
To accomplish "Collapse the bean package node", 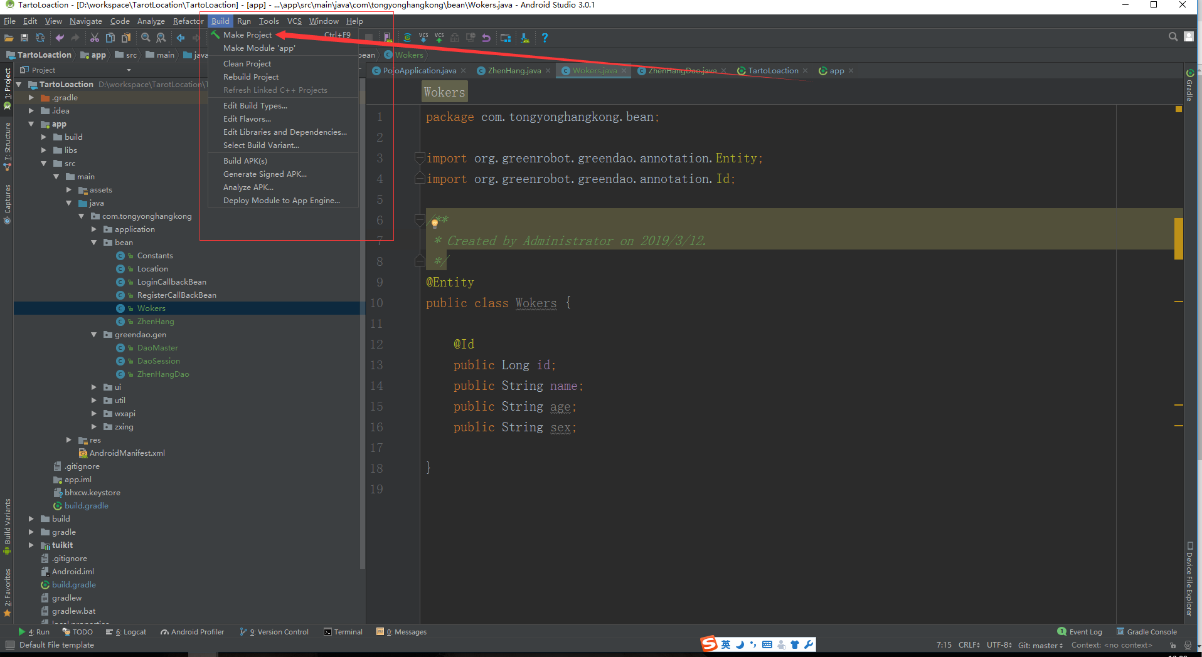I will click(93, 242).
